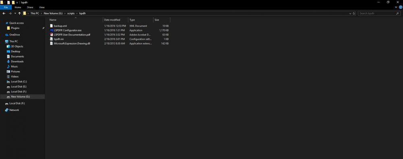Switch to the Home ribbon tab

18,7
